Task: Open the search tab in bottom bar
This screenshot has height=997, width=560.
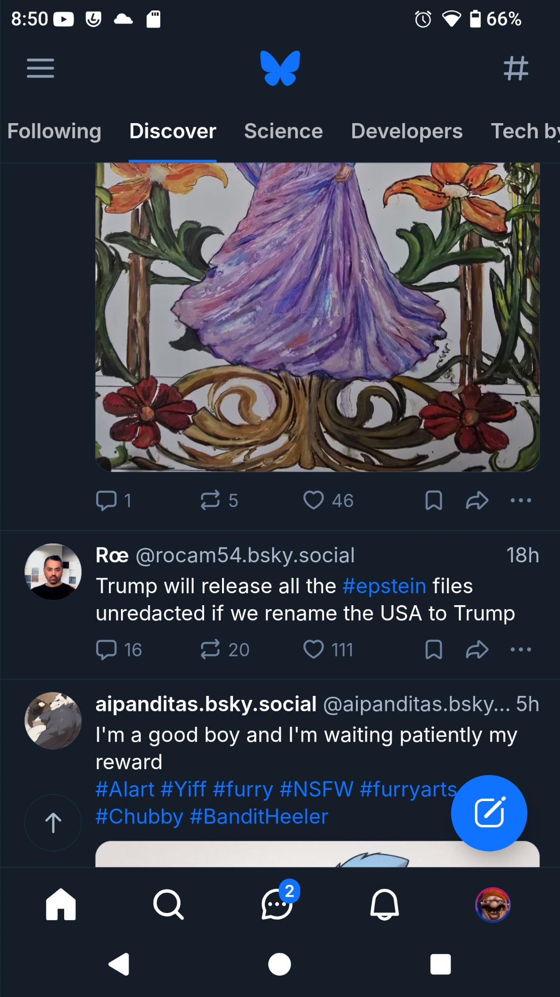Action: point(168,904)
